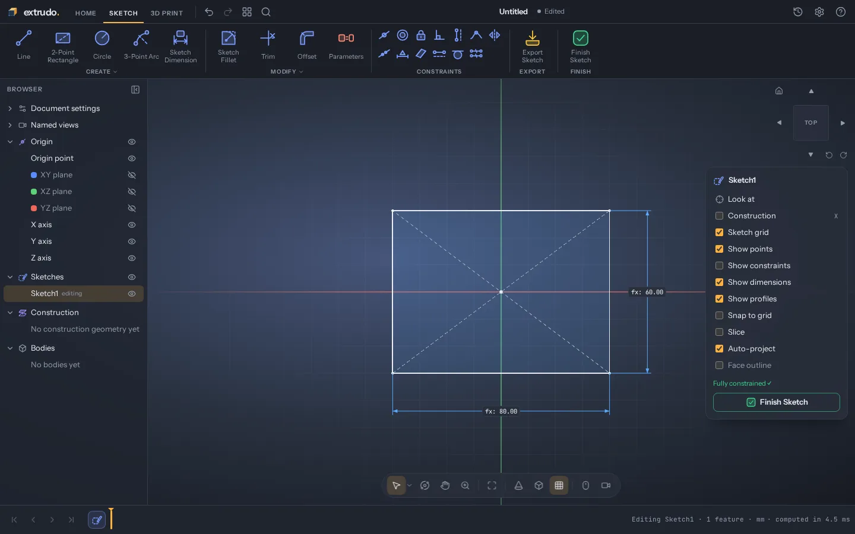Click the TOP face of view cube

coord(811,123)
